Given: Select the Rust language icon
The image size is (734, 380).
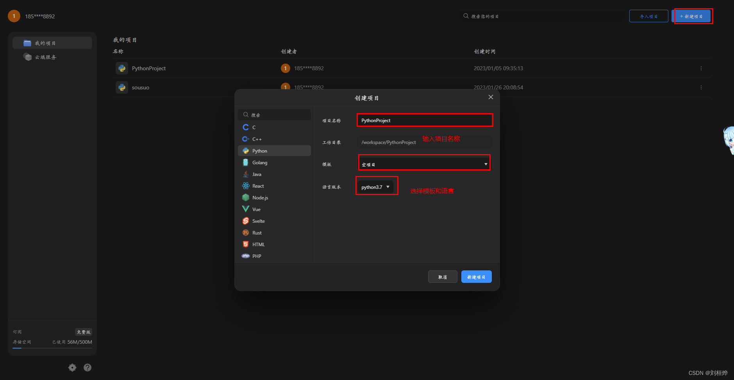Looking at the screenshot, I should [245, 233].
